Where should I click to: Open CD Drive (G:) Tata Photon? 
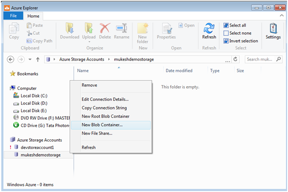pos(42,126)
